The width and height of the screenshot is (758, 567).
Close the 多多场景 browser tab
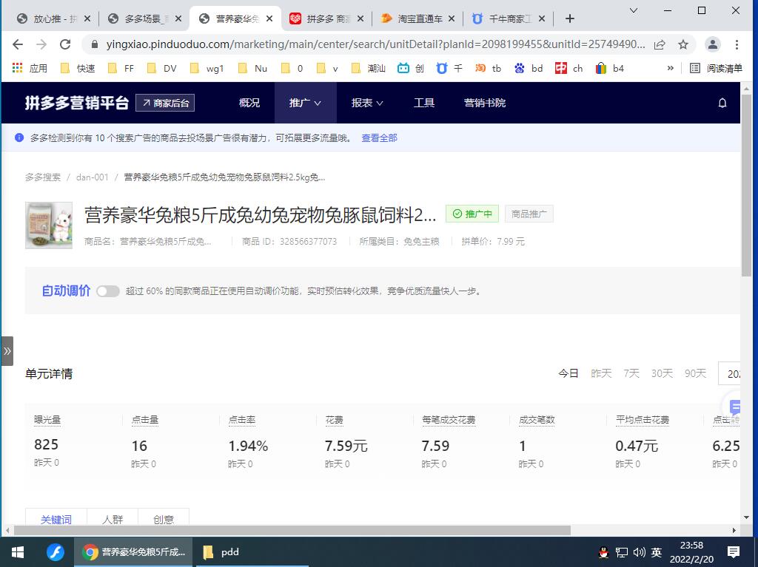[178, 18]
